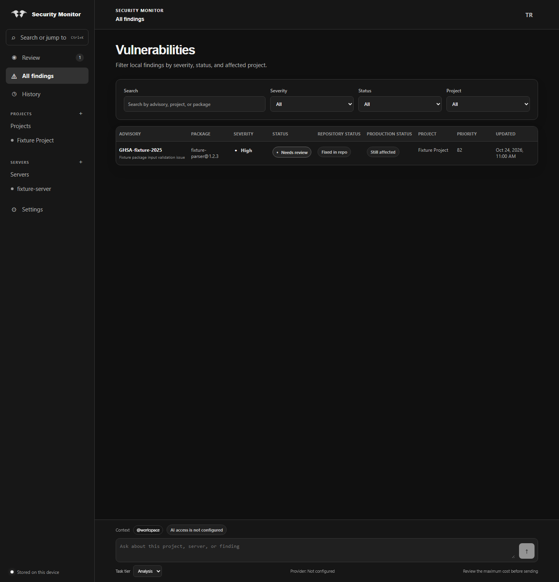Open Settings from the sidebar
Screen dimensions: 559x582
(x=47, y=210)
